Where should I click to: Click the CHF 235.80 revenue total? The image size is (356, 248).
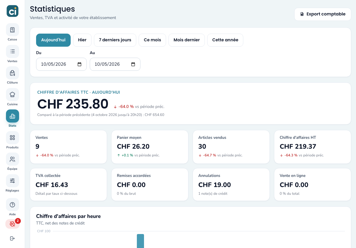tap(73, 104)
